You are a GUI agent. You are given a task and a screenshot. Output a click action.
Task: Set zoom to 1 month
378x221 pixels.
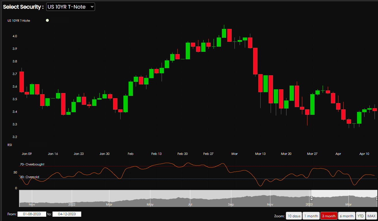(311, 216)
